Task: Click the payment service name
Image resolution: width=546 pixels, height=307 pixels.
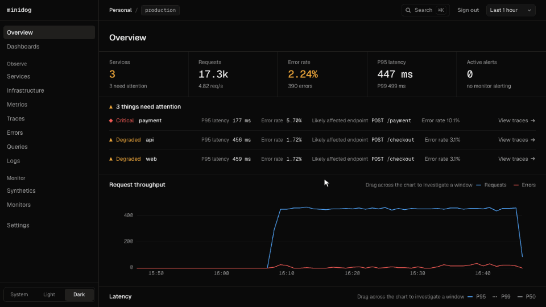Action: point(150,121)
